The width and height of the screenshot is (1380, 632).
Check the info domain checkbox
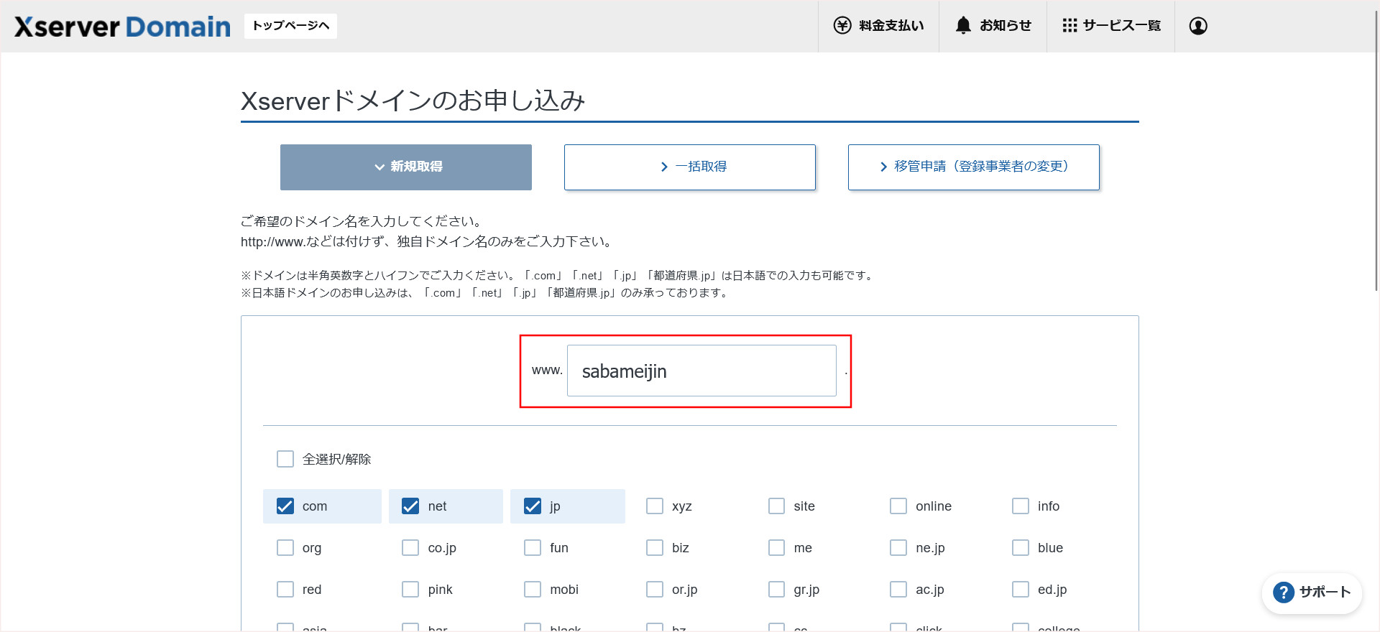click(x=1021, y=506)
